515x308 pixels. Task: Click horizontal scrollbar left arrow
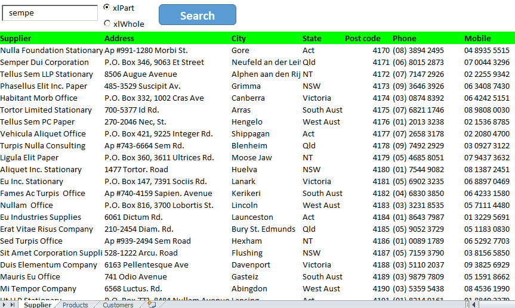474,304
